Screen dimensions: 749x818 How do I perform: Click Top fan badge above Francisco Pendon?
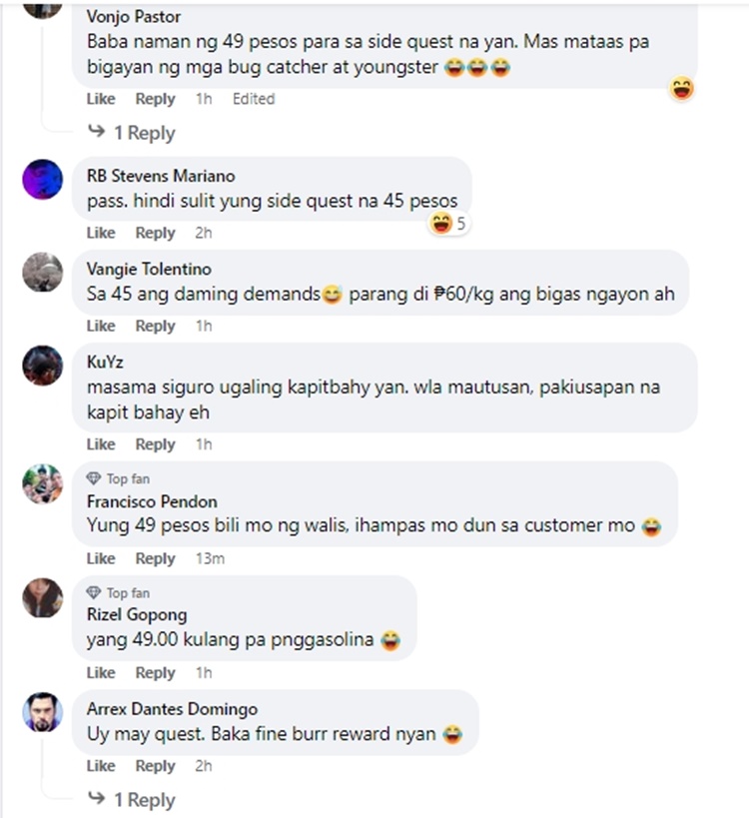pyautogui.click(x=119, y=478)
